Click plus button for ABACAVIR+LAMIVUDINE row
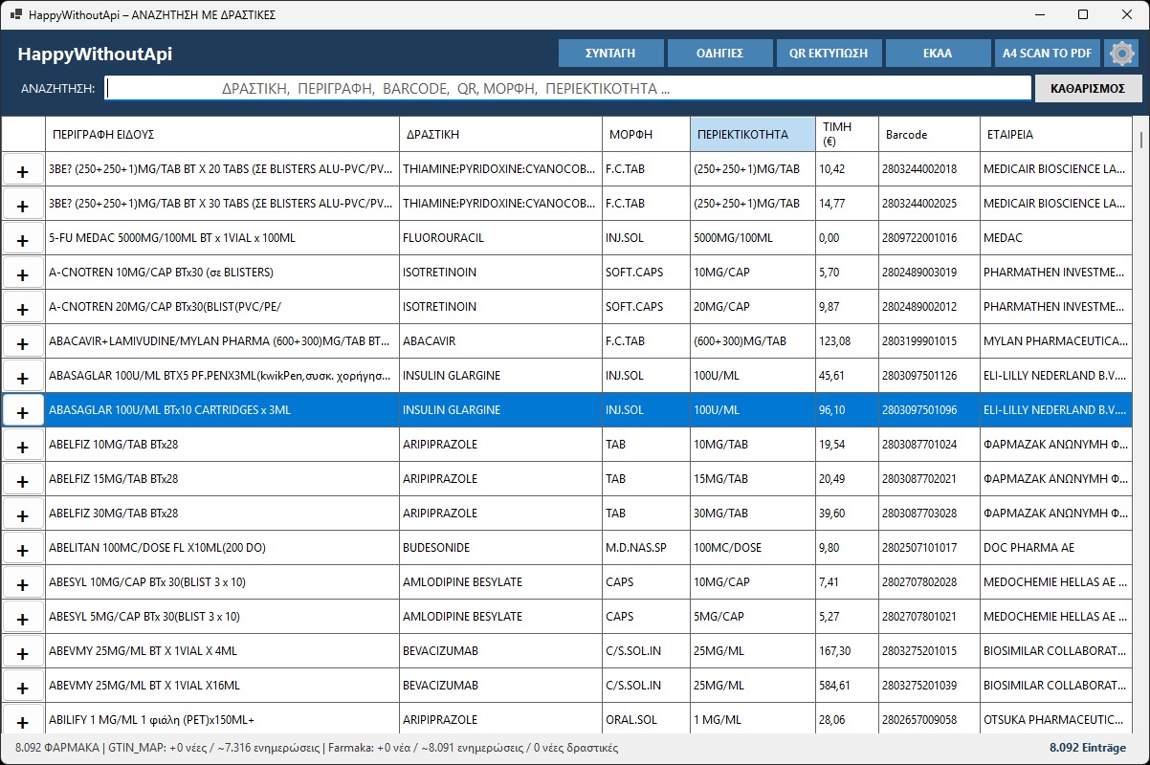The image size is (1150, 765). (23, 341)
